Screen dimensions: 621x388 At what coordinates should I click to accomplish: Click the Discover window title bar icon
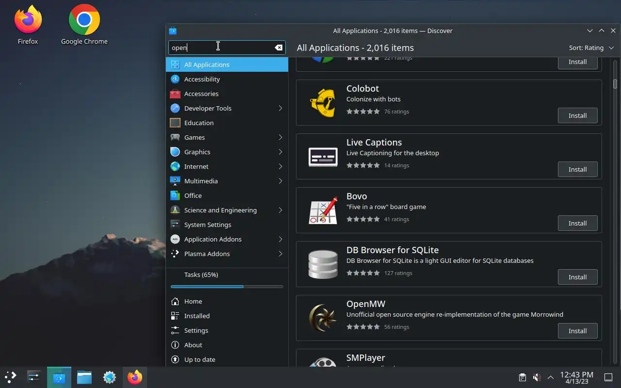173,31
